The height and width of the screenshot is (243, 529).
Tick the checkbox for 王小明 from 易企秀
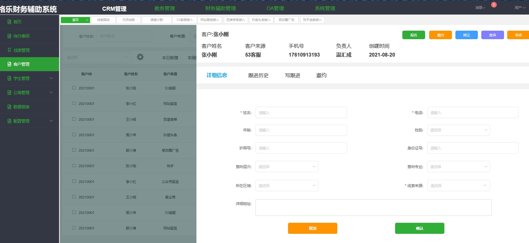coord(74,197)
